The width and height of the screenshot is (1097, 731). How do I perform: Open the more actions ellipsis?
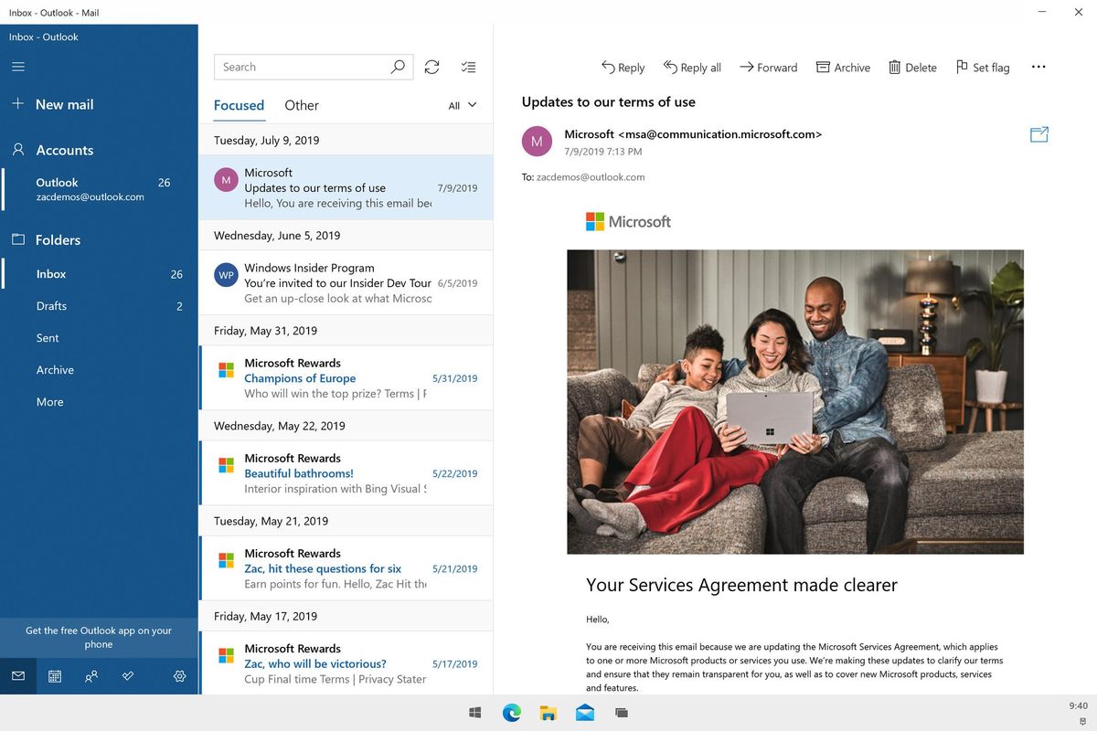click(1038, 67)
